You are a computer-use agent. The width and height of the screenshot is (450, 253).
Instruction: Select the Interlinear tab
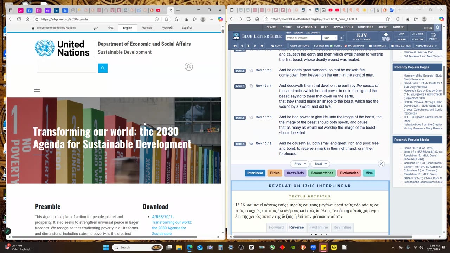tap(255, 173)
